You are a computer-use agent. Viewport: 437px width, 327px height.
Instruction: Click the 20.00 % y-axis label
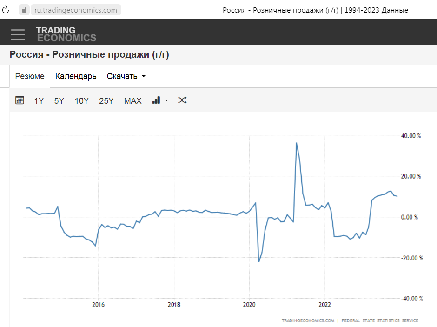(411, 176)
